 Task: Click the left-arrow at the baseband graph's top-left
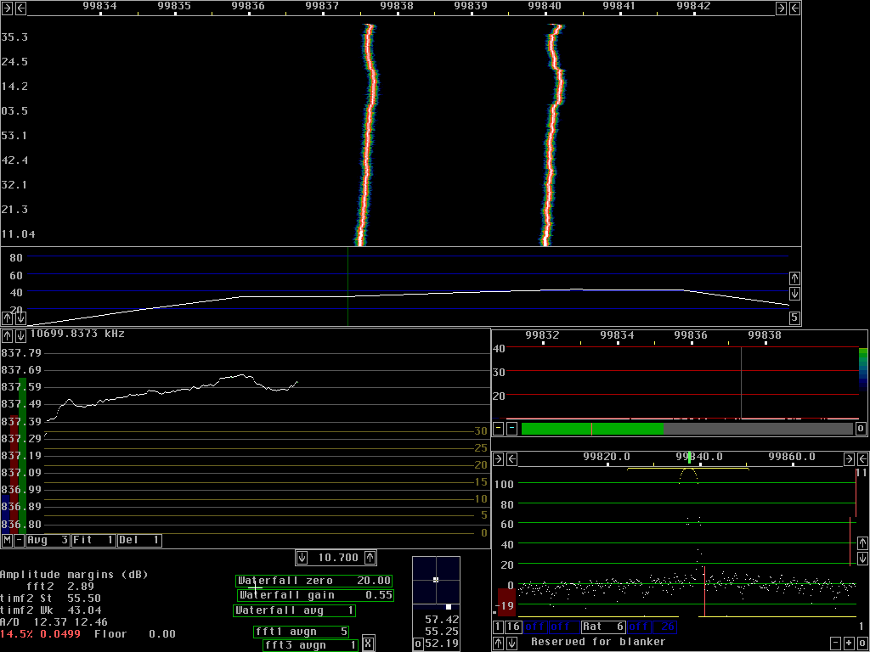pos(512,458)
